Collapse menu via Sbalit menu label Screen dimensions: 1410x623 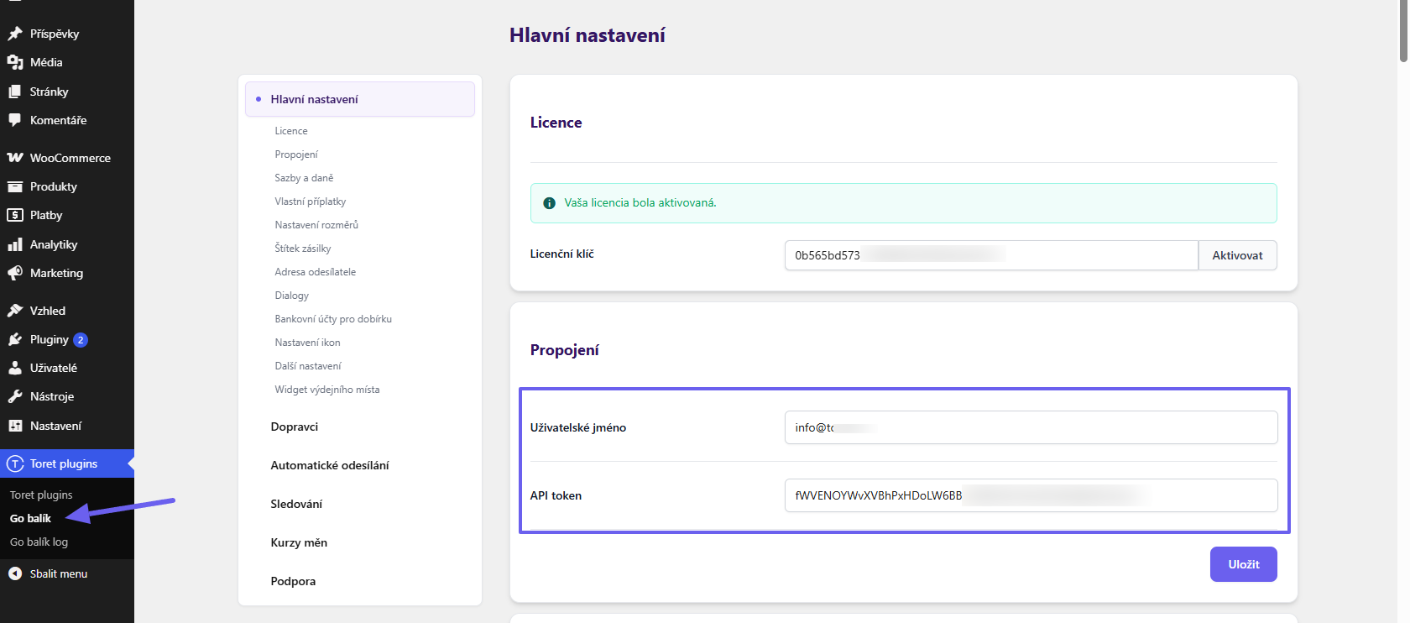pos(59,573)
